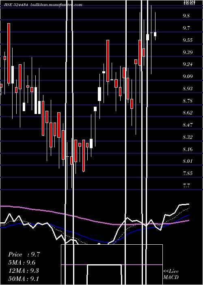The width and height of the screenshot is (203, 285).
Task: Click the 8.01 price axis label
Action: pyautogui.click(x=188, y=161)
